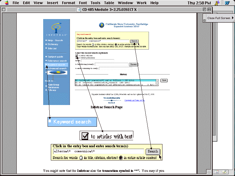Click the pencil palette icon behind the document
The width and height of the screenshot is (235, 176).
tap(224, 172)
